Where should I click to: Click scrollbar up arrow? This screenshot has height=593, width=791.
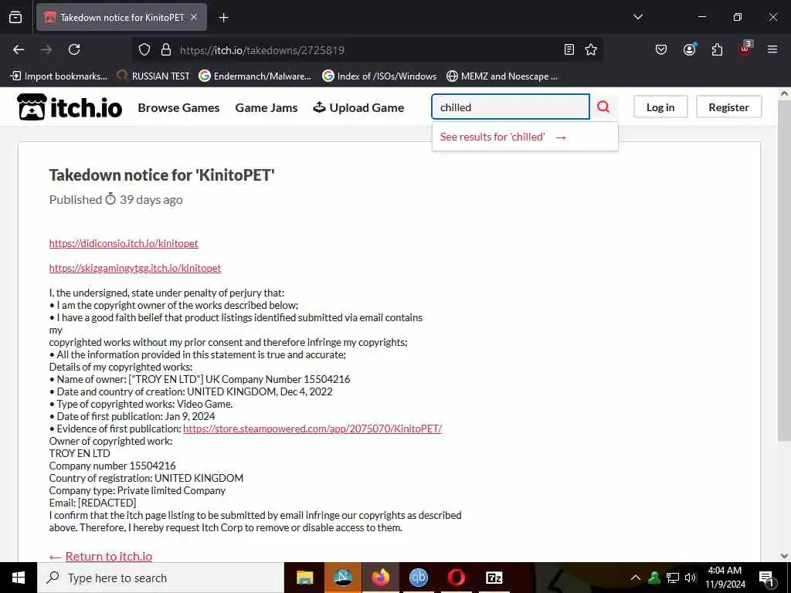(x=784, y=93)
